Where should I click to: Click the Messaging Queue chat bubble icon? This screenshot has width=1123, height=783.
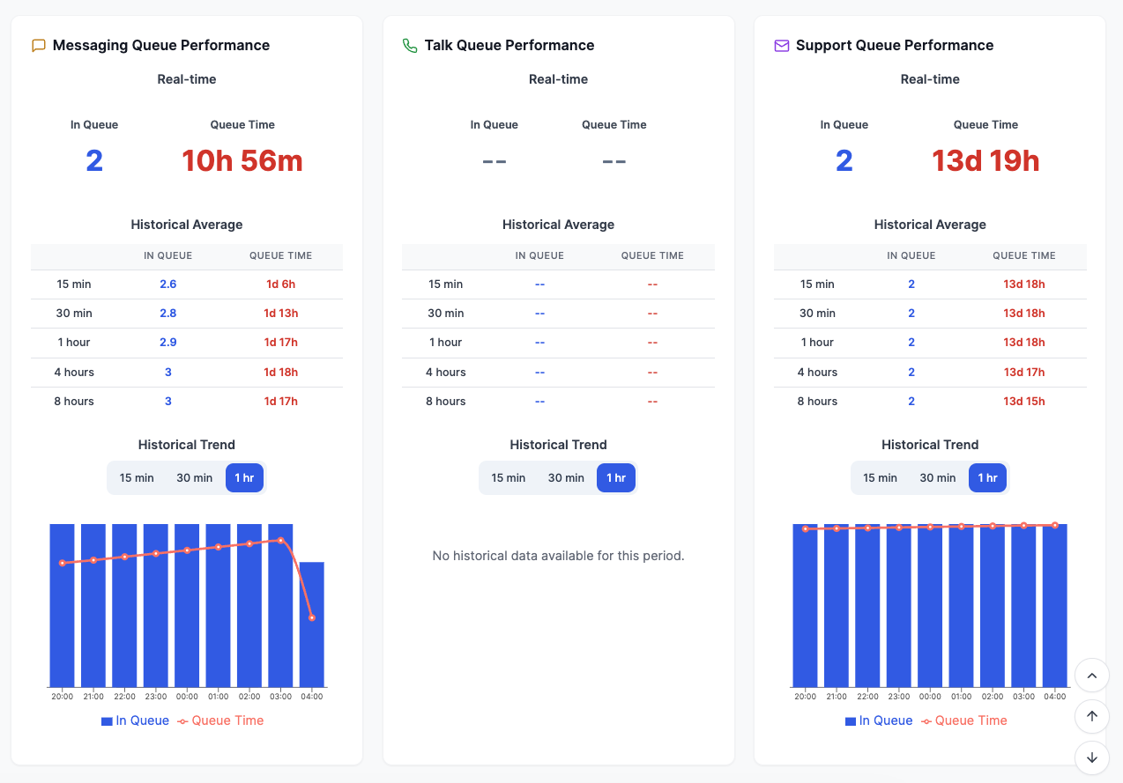(39, 46)
